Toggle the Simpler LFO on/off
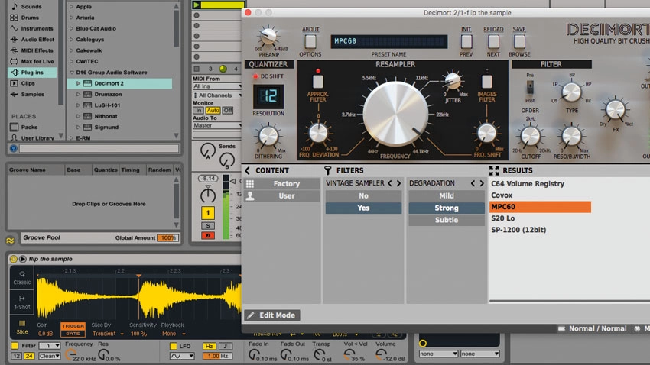The width and height of the screenshot is (650, 365). 174,346
